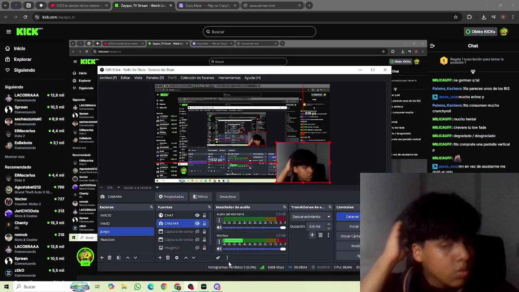The width and height of the screenshot is (519, 292).
Task: Open Audio del escritorio three-dot options
Action: pos(219,221)
